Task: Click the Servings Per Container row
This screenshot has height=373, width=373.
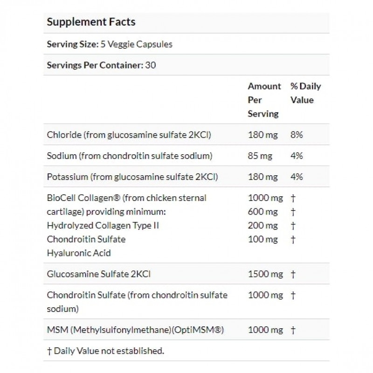Action: point(101,65)
